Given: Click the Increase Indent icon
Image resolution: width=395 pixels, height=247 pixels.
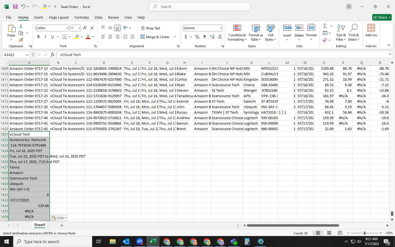Looking at the screenshot, I should (x=132, y=37).
